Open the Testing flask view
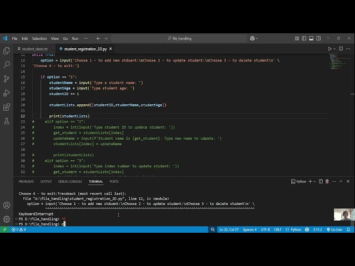 (7, 121)
